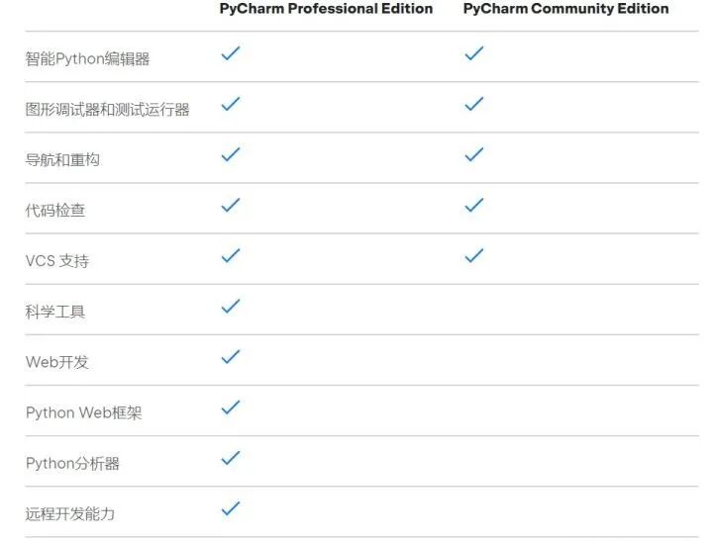This screenshot has height=541, width=713.
Task: Click Professional checkmark for Python分析器
Action: point(231,458)
